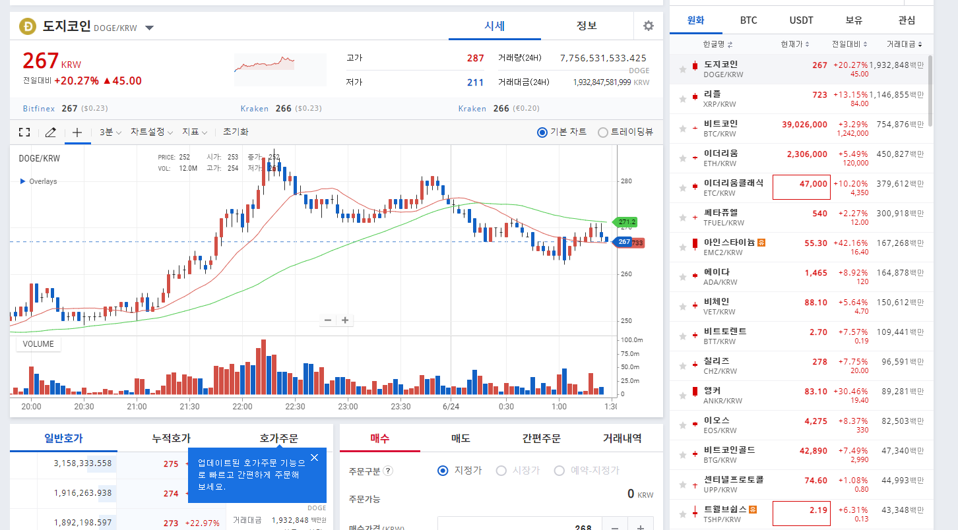Favorite 이더리움클래식 with star icon
The width and height of the screenshot is (958, 530).
[683, 188]
